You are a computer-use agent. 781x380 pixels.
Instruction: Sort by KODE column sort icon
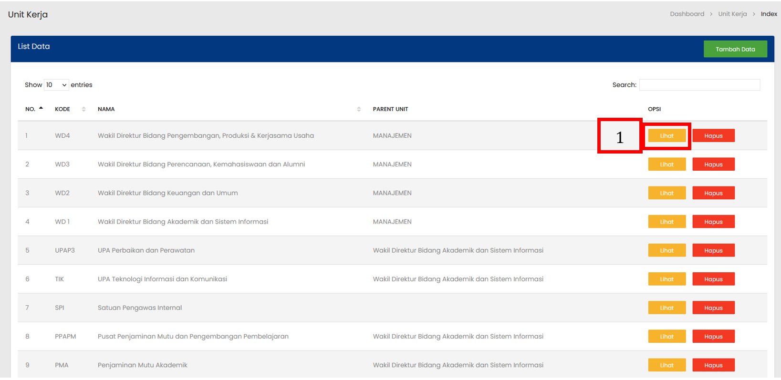pyautogui.click(x=83, y=109)
